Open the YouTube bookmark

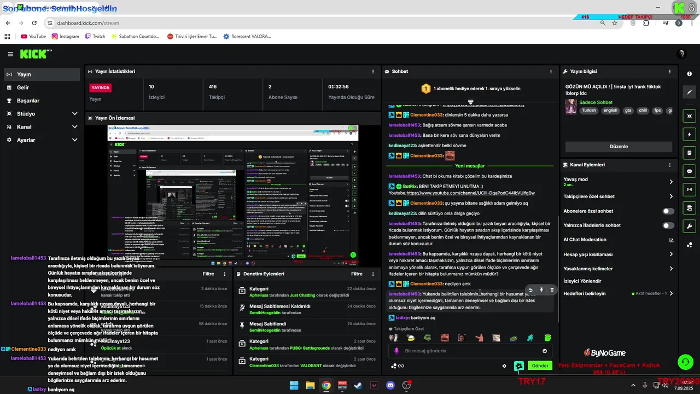(33, 37)
